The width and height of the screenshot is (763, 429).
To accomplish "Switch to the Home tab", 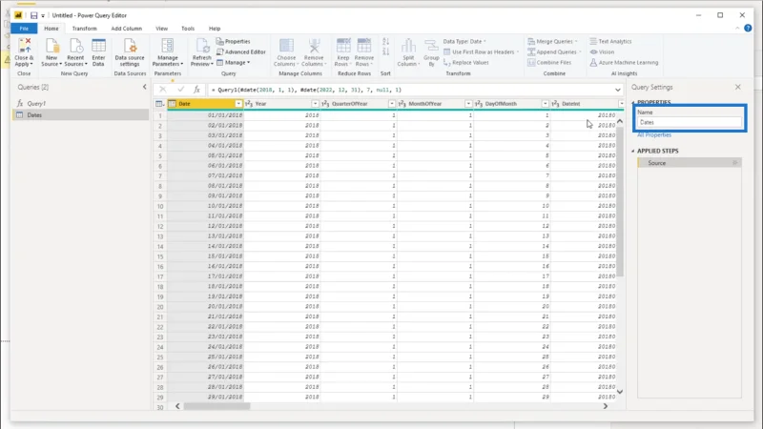I will [x=52, y=29].
